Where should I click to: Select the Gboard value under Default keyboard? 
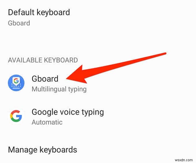(x=19, y=23)
